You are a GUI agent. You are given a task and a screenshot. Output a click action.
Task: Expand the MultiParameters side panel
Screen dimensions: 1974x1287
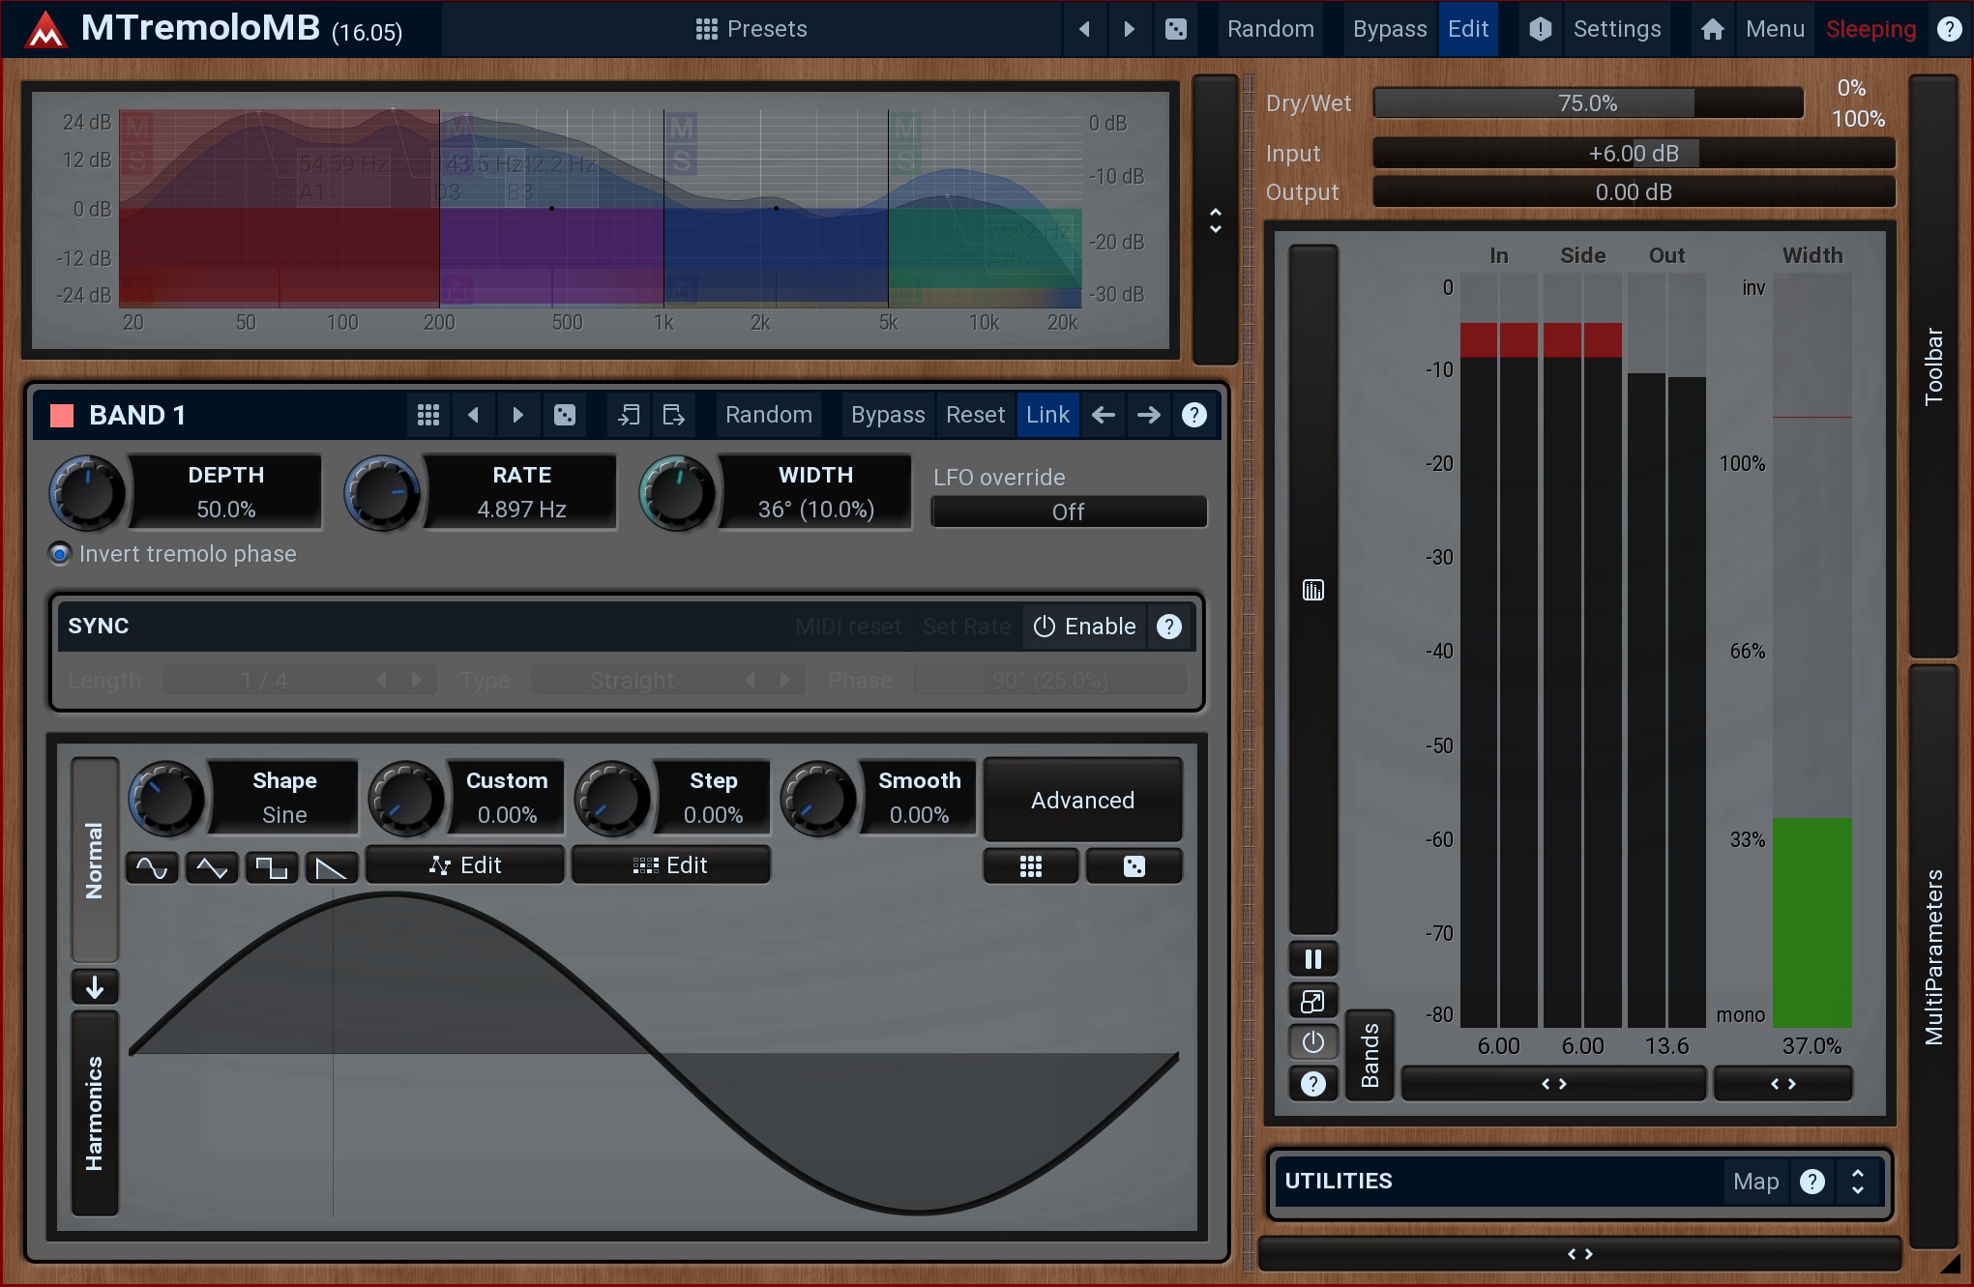(1933, 957)
